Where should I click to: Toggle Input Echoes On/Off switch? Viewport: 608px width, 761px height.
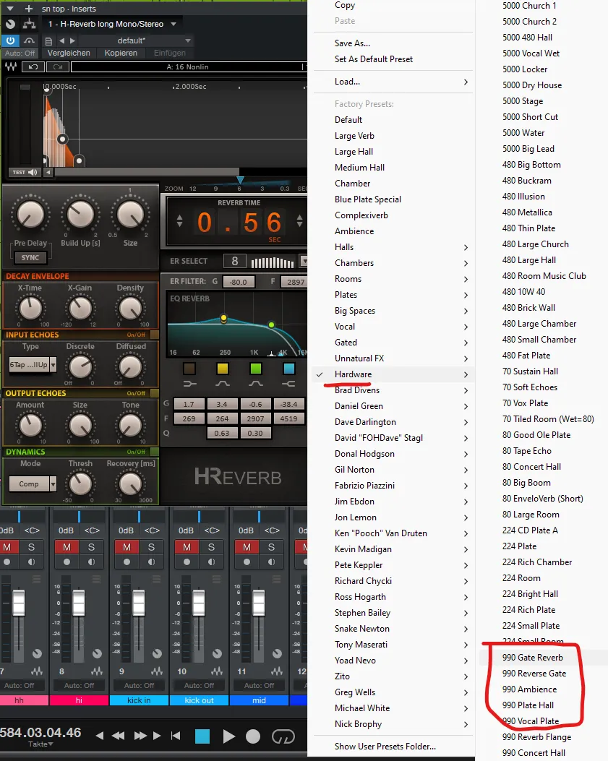(x=155, y=335)
